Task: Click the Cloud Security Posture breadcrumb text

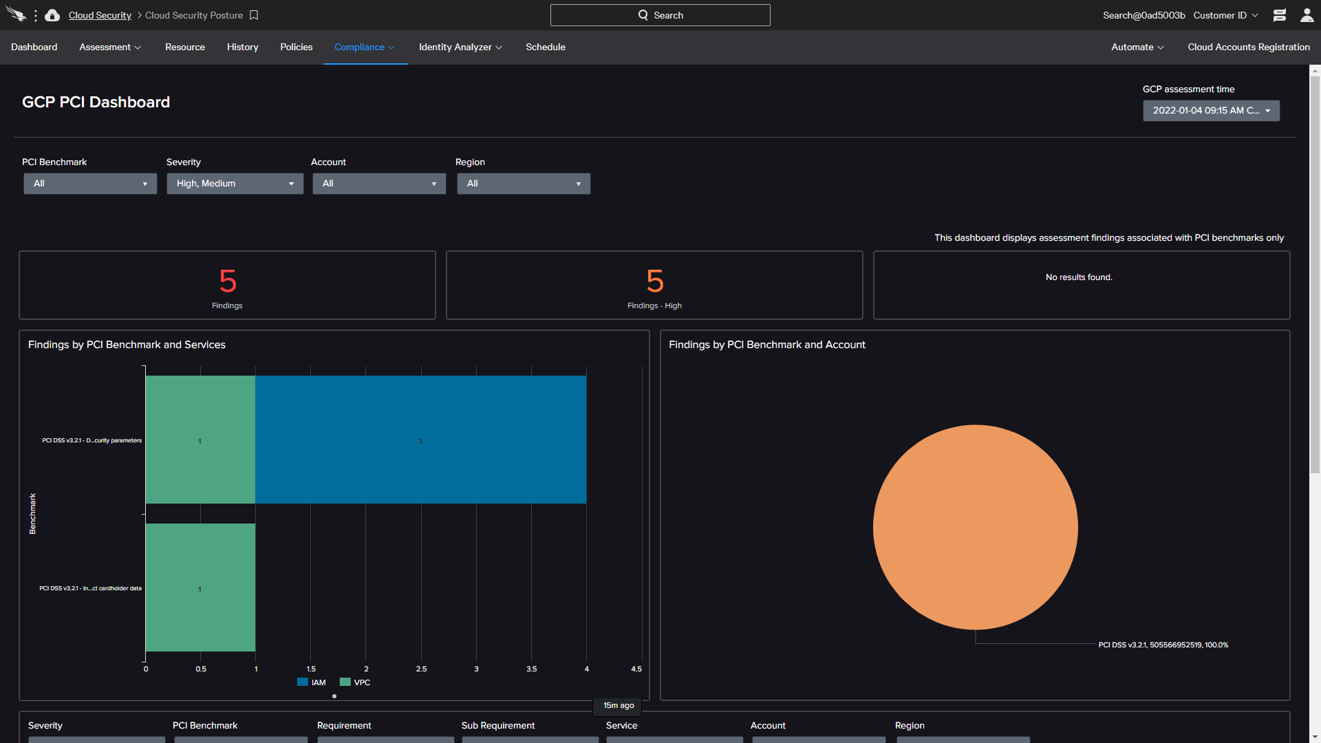Action: click(194, 15)
